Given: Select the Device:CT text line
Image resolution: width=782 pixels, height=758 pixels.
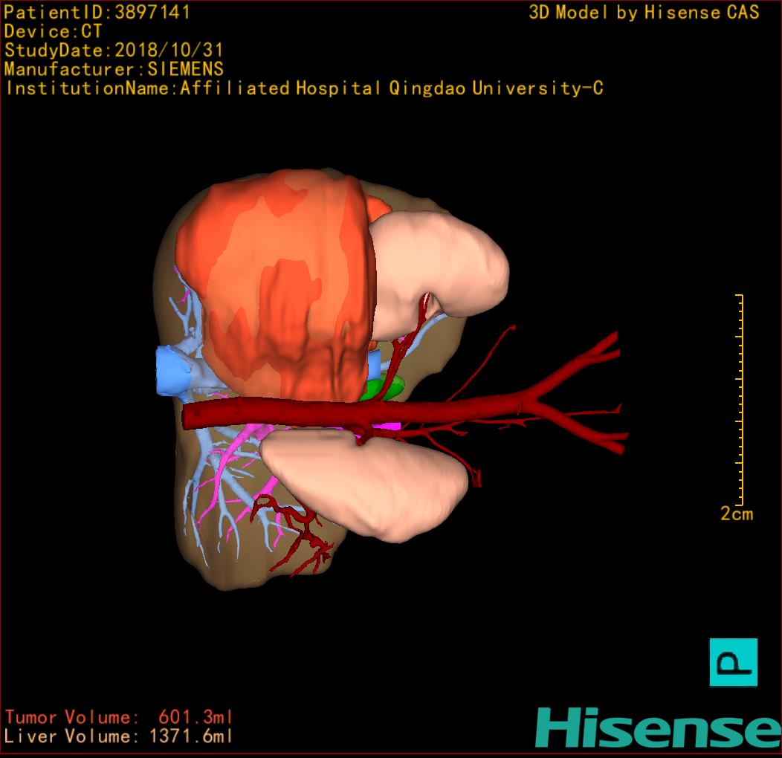Looking at the screenshot, I should pos(52,31).
